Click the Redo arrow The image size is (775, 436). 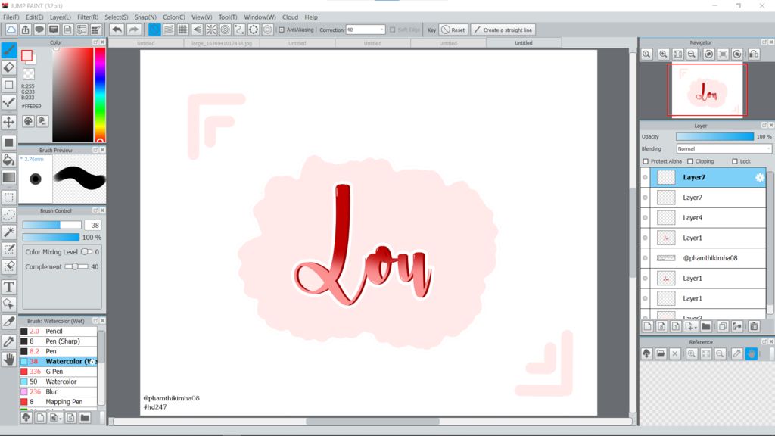tap(133, 30)
